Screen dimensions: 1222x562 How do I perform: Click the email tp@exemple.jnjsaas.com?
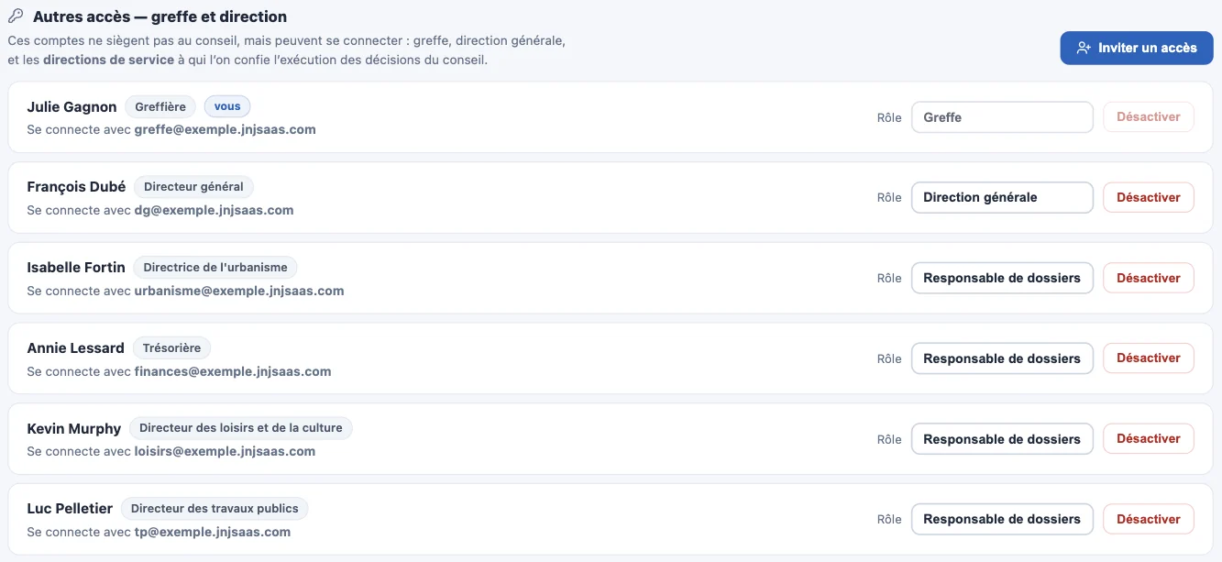click(x=213, y=533)
